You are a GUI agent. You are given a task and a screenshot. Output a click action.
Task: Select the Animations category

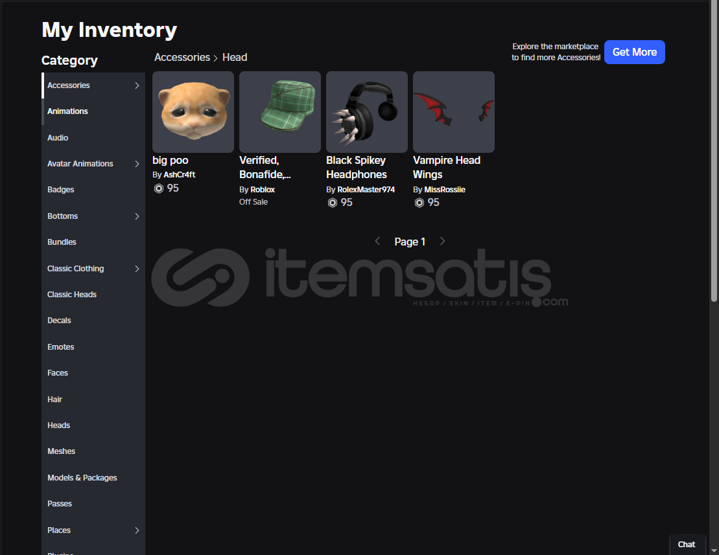click(x=93, y=111)
